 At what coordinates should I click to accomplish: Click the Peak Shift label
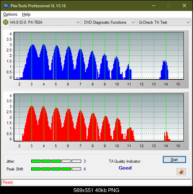(x=15, y=169)
